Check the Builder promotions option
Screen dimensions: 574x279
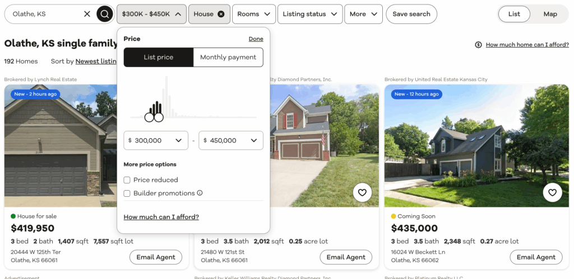pos(127,193)
